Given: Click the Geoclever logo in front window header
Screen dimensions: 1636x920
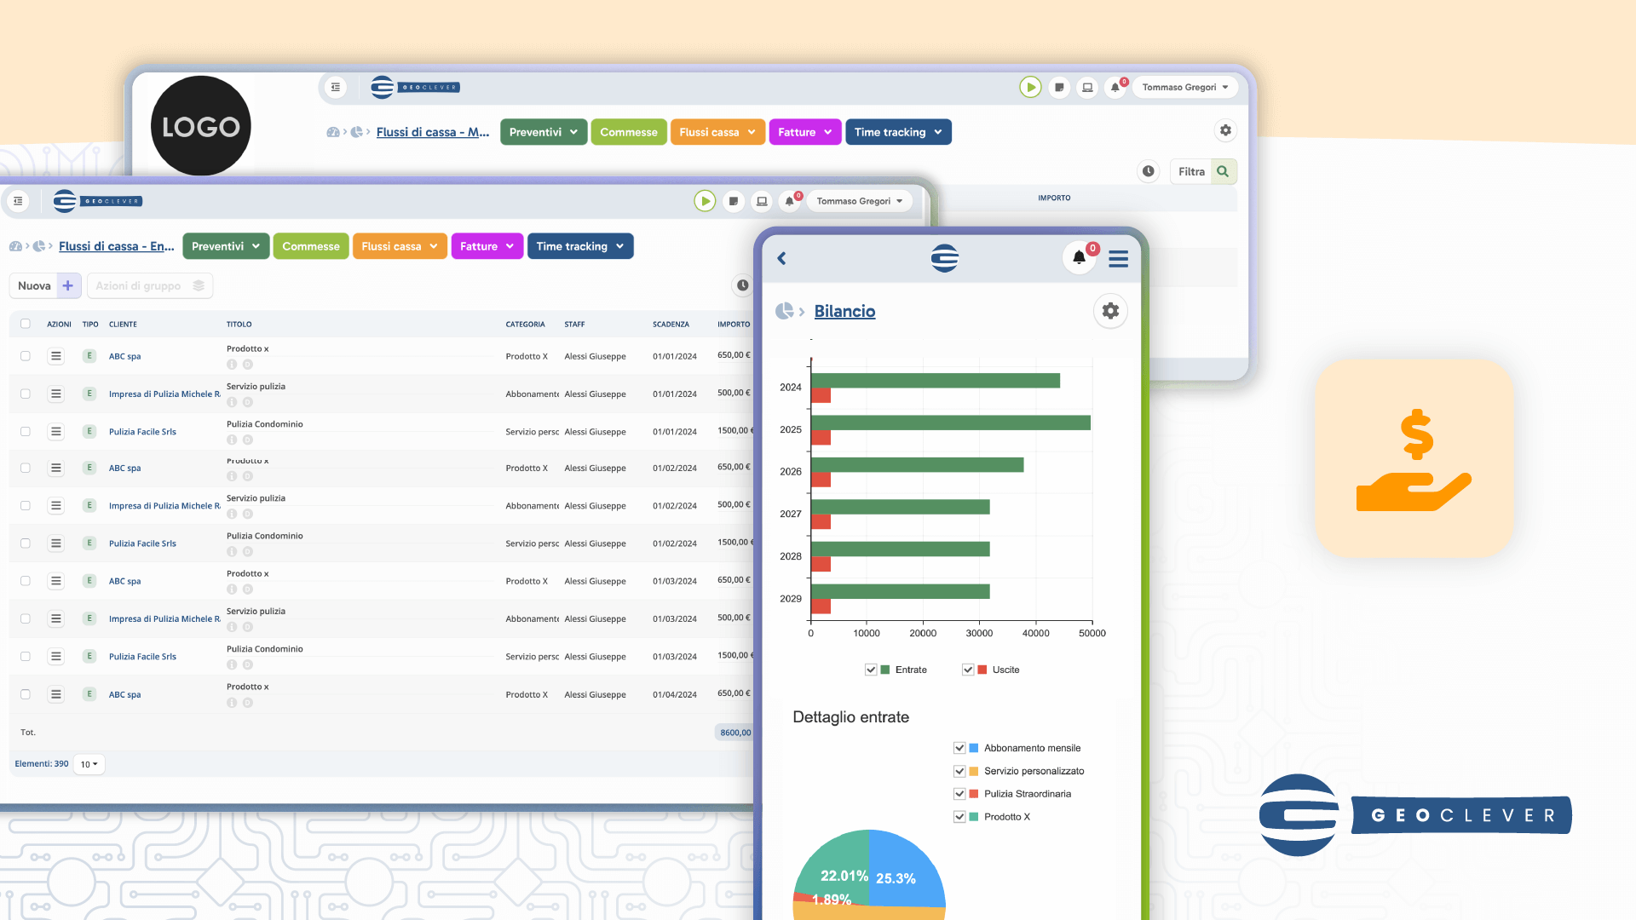Looking at the screenshot, I should coord(98,201).
